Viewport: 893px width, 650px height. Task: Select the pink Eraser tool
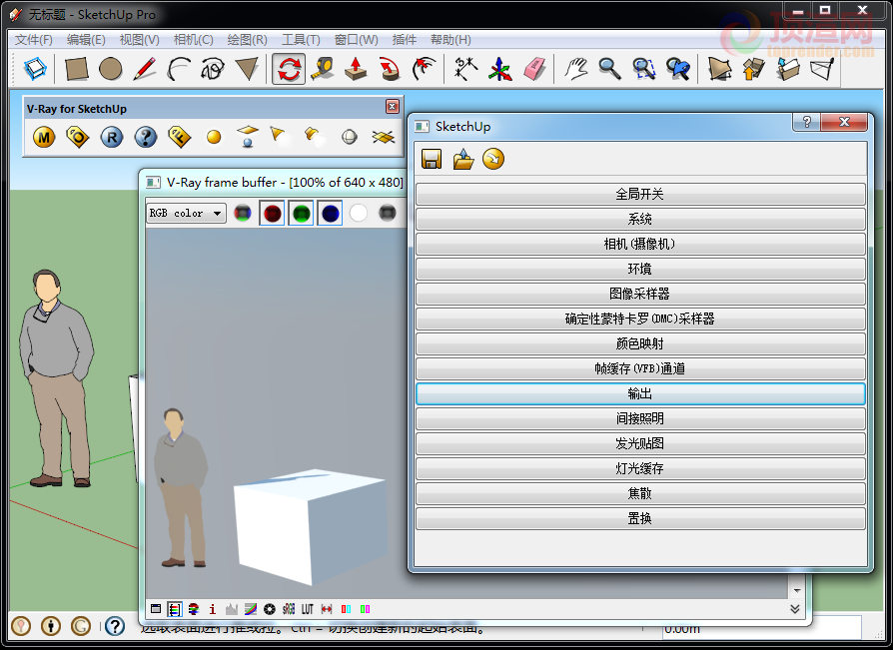pos(534,69)
